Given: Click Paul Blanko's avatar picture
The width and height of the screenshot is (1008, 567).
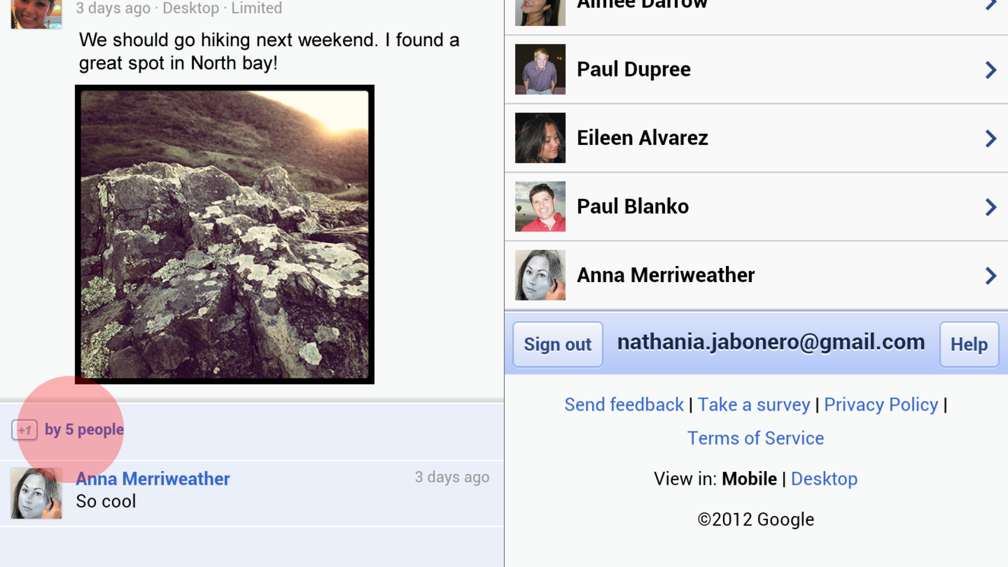Looking at the screenshot, I should (540, 206).
